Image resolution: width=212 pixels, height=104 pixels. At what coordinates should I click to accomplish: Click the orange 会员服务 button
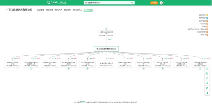click(154, 3)
